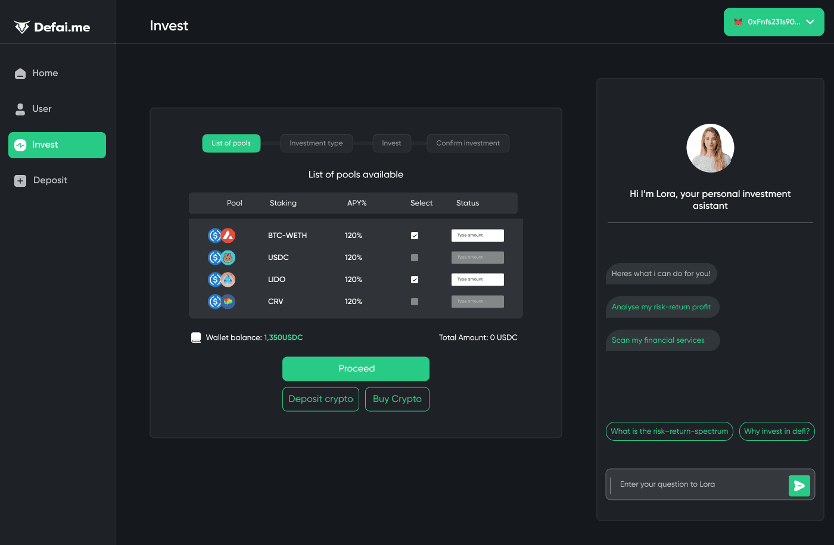Viewport: 834px width, 545px height.
Task: Uncheck the BTC-WETH pool checkbox
Action: pos(415,236)
